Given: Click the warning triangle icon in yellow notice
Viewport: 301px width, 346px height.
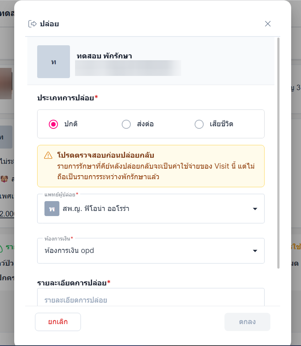Looking at the screenshot, I should point(48,155).
